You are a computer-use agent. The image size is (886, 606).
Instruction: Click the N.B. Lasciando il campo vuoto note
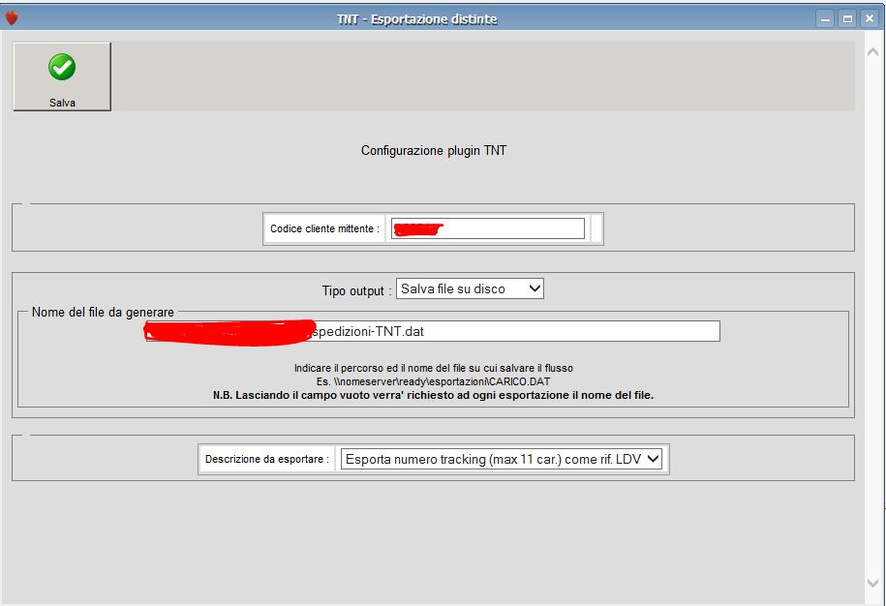tap(433, 395)
